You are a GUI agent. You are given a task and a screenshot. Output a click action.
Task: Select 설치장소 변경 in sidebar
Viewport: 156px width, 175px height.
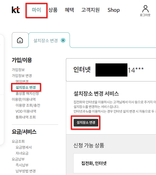26,88
